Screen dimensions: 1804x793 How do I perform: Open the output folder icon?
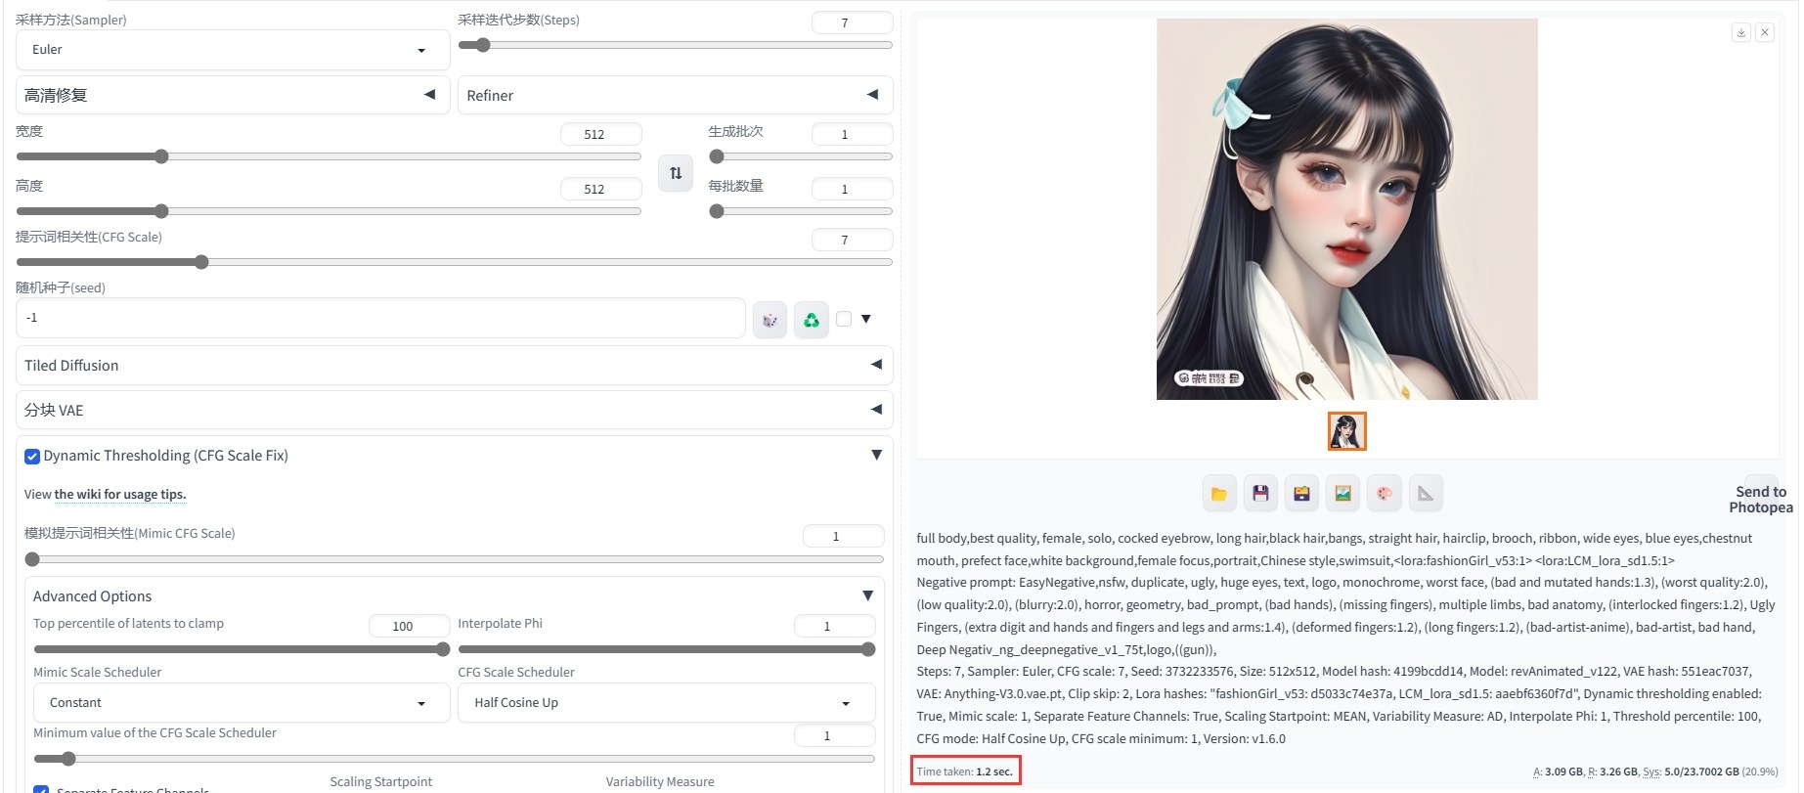(1219, 494)
